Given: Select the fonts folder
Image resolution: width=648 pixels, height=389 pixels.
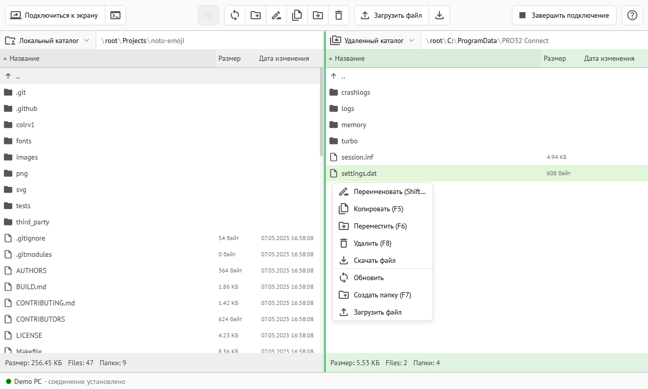Looking at the screenshot, I should (x=160, y=141).
